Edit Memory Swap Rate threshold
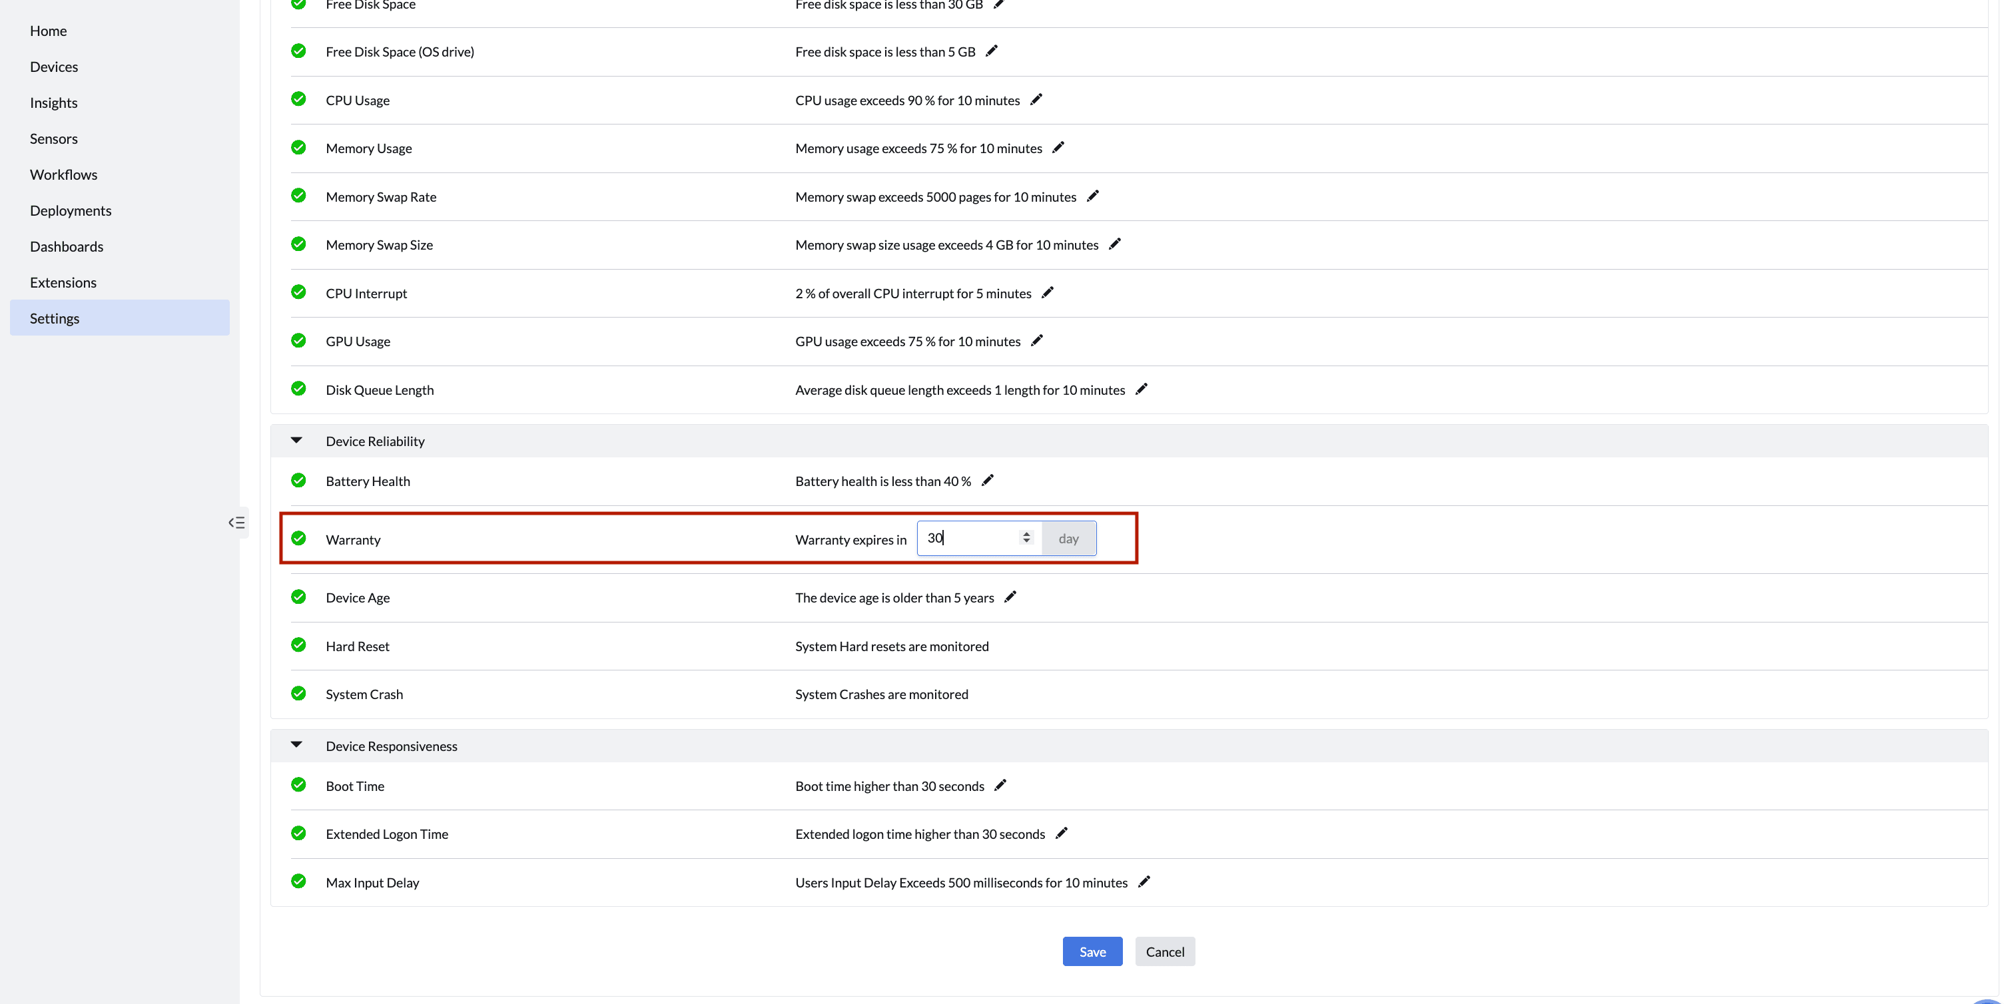The width and height of the screenshot is (2014, 1004). tap(1092, 196)
